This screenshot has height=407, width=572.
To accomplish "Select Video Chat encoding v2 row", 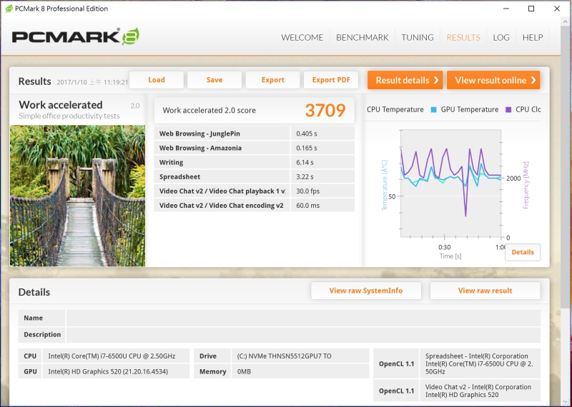I will pyautogui.click(x=255, y=205).
